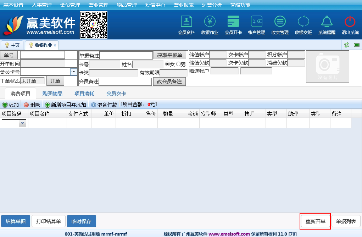This screenshot has width=362, height=237.
Task: Close the 收银作业 tab
Action: (x=55, y=45)
